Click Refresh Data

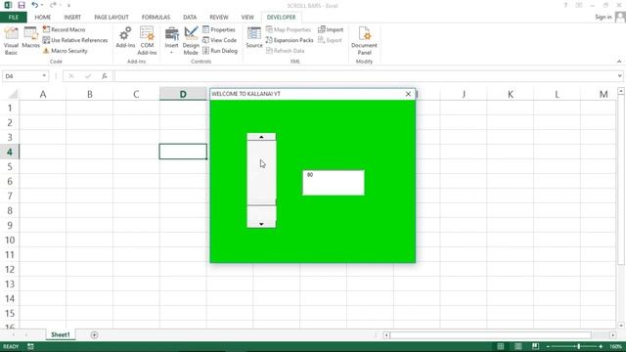click(x=285, y=51)
